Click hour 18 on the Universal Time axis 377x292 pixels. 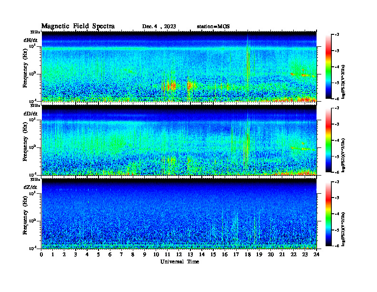(x=248, y=254)
